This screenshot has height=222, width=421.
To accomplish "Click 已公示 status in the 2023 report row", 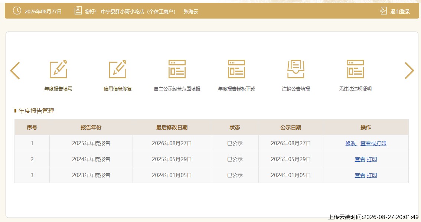I will (235, 175).
